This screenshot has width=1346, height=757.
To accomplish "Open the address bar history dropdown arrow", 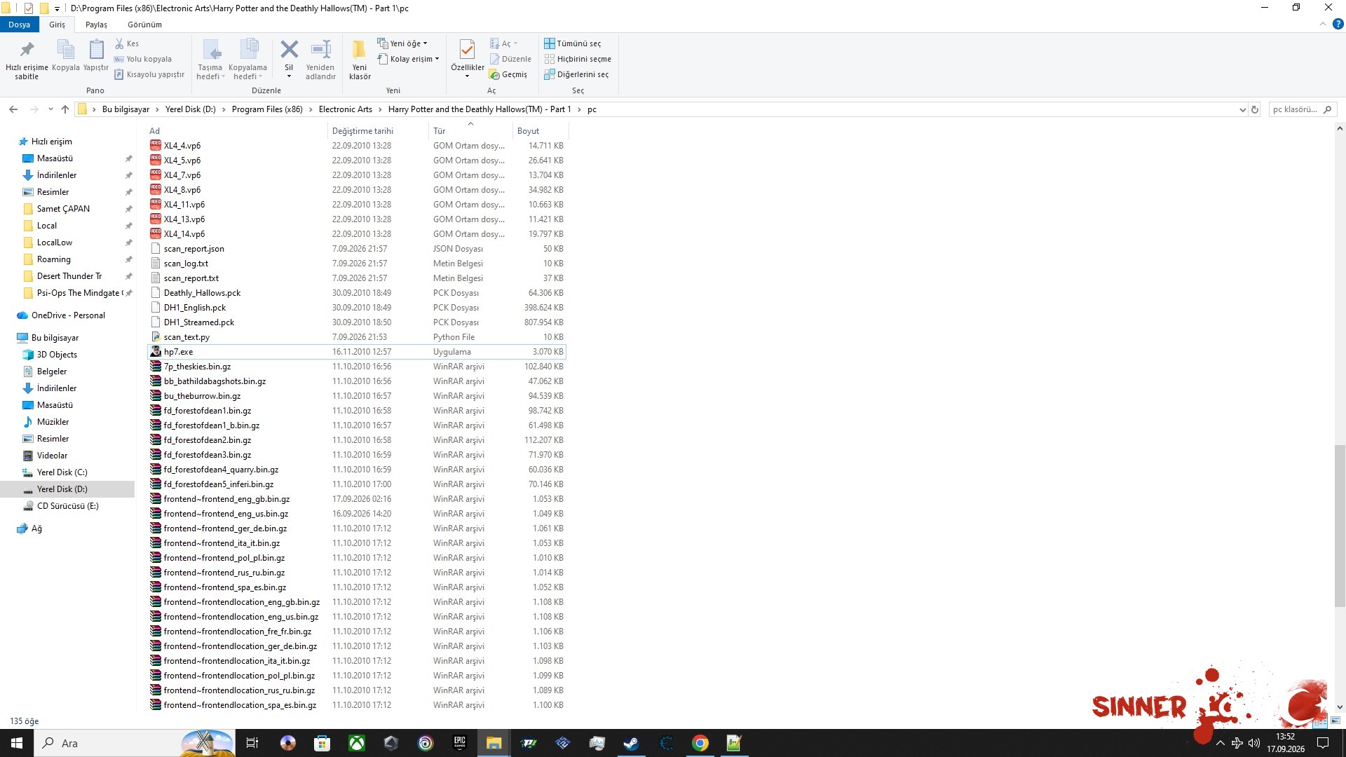I will point(1242,109).
